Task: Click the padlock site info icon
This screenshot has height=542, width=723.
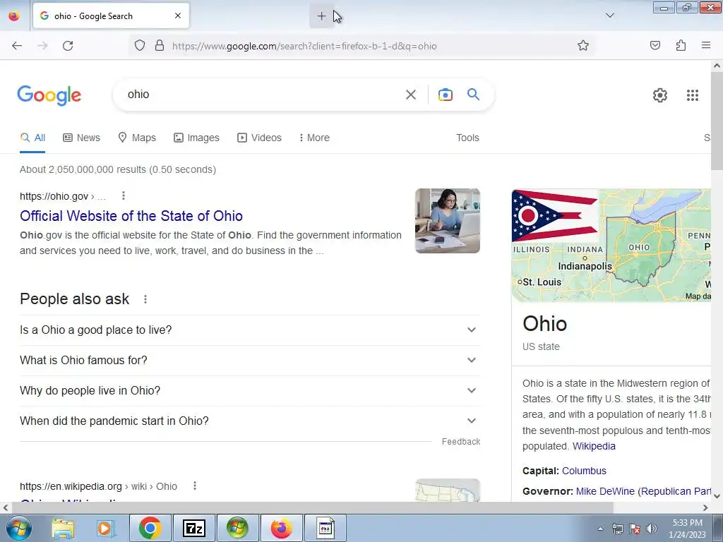Action: click(160, 46)
